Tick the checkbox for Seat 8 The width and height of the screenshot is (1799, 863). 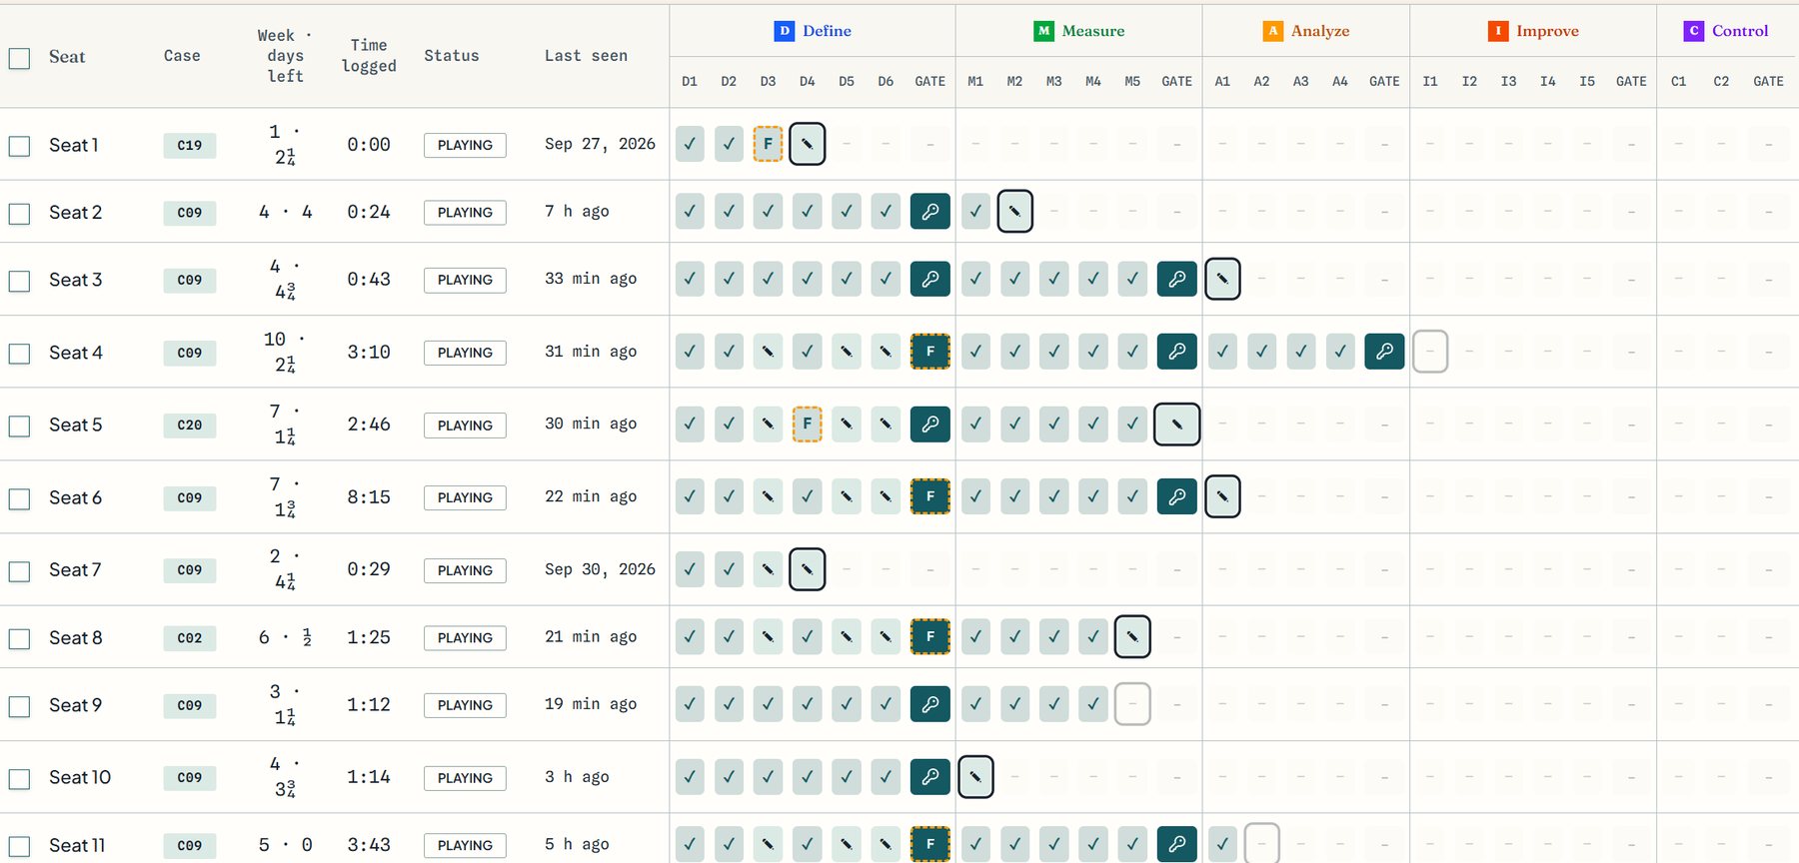coord(19,638)
